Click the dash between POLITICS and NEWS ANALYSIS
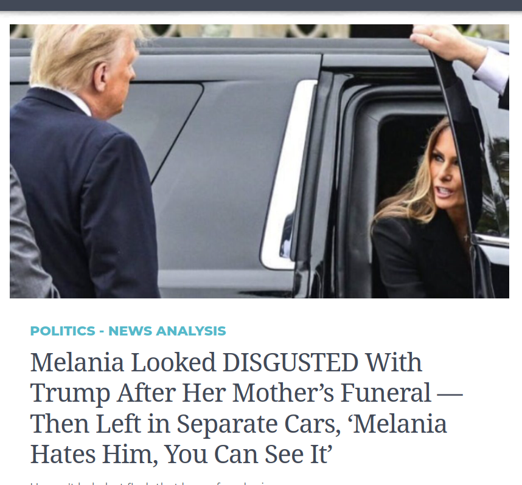Screen dimensions: 522x485 (102, 331)
